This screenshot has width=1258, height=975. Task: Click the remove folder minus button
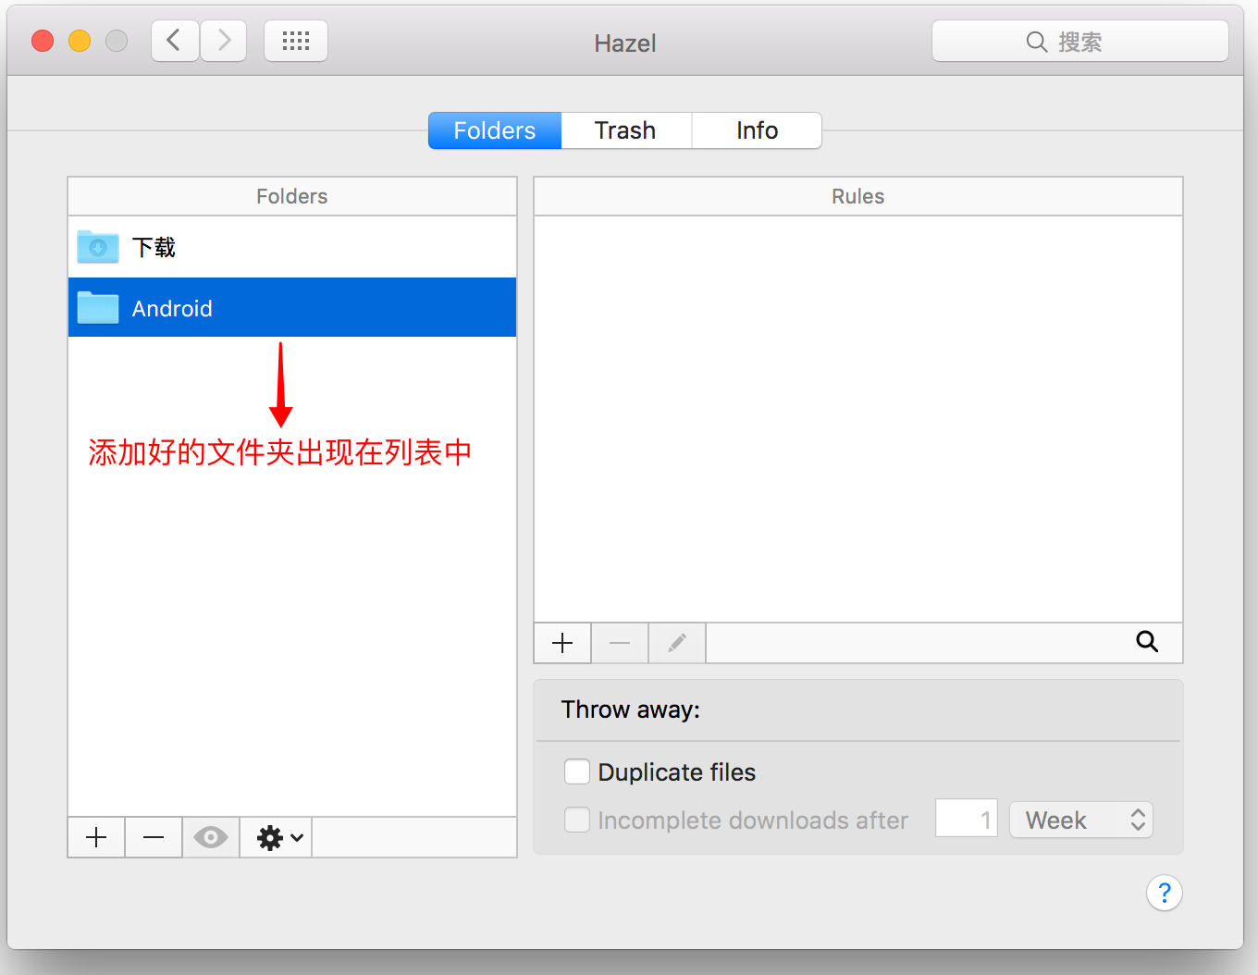pos(154,838)
